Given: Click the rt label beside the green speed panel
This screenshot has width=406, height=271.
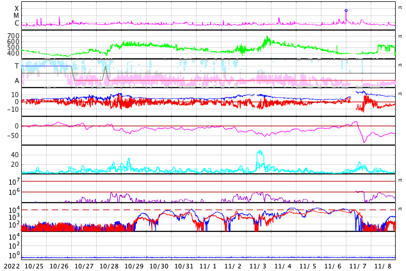Looking at the screenshot, I should (x=400, y=36).
